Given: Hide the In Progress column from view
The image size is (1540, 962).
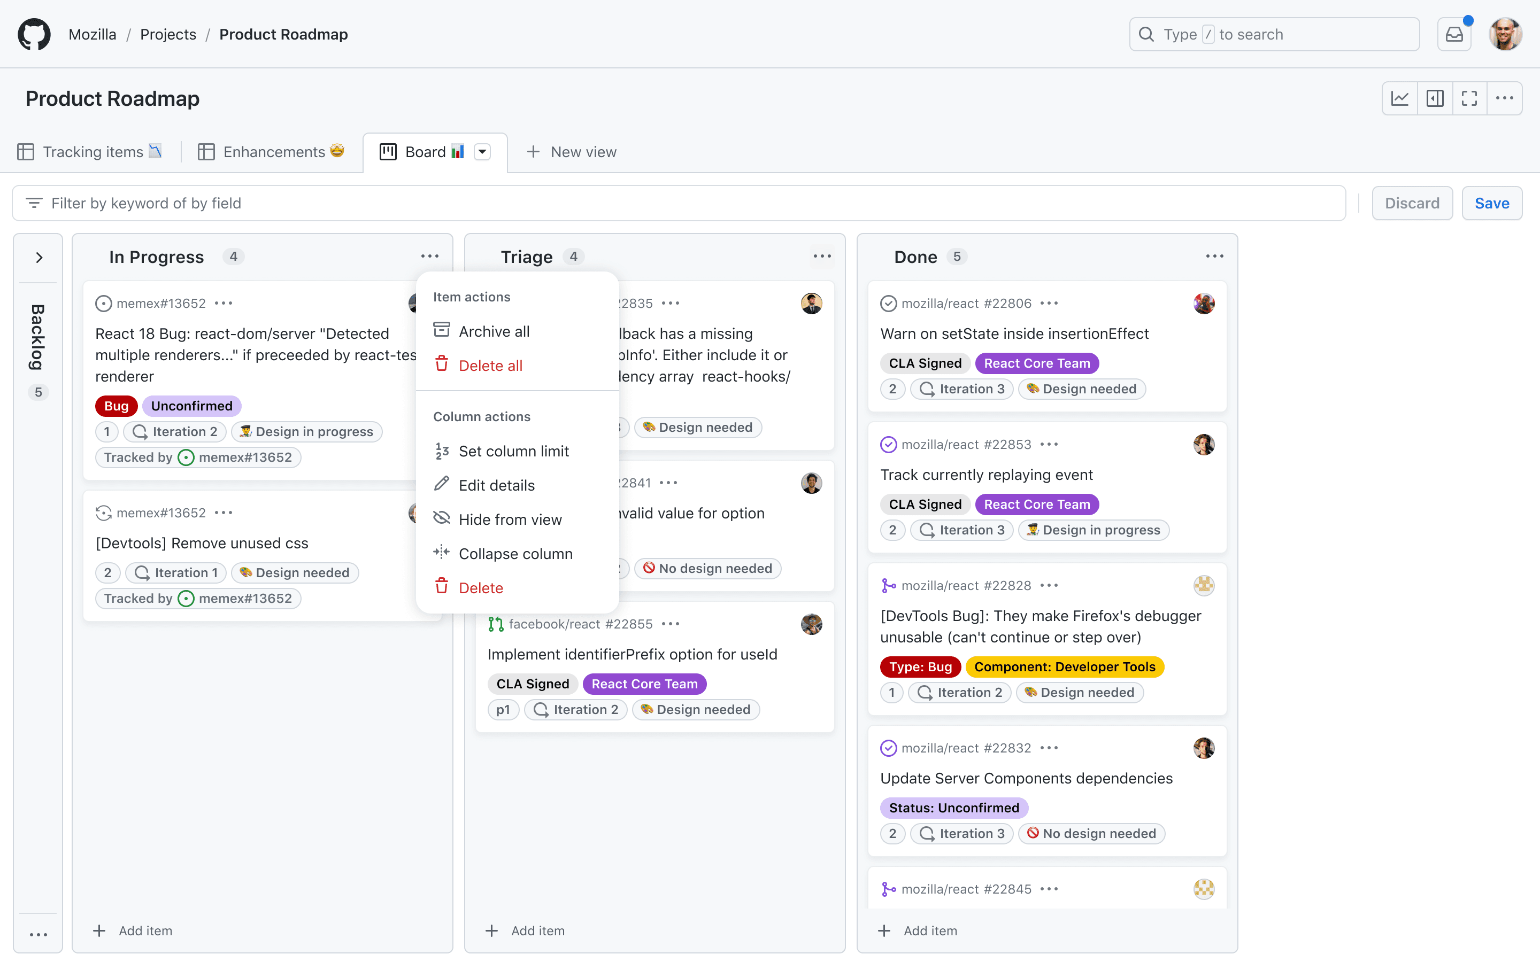Looking at the screenshot, I should pyautogui.click(x=510, y=519).
